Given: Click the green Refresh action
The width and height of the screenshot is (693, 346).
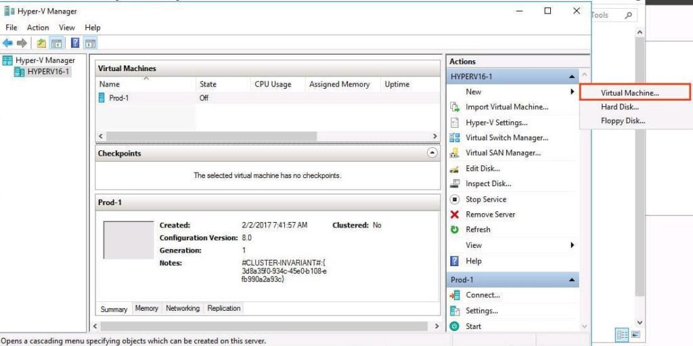Looking at the screenshot, I should coord(477,230).
